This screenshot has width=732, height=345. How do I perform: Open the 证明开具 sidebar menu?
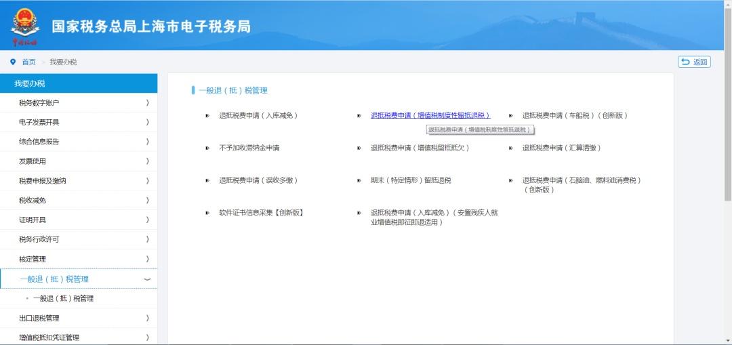(79, 220)
